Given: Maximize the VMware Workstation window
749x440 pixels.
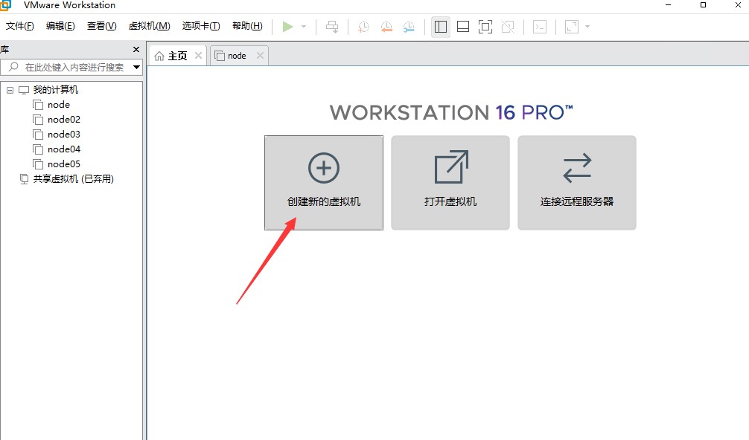Looking at the screenshot, I should (x=703, y=4).
